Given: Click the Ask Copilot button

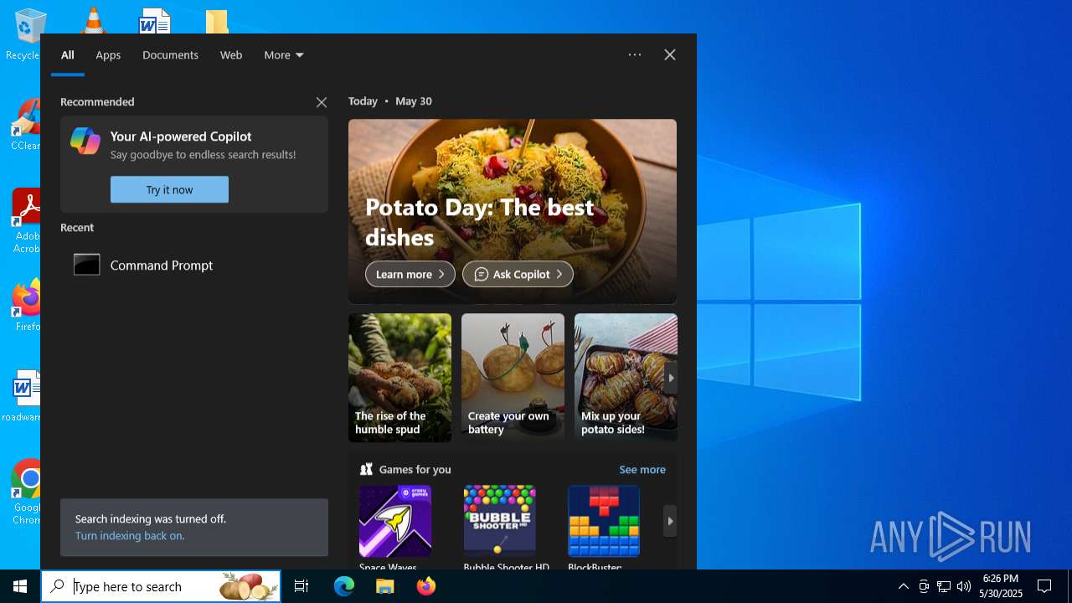Looking at the screenshot, I should tap(518, 274).
